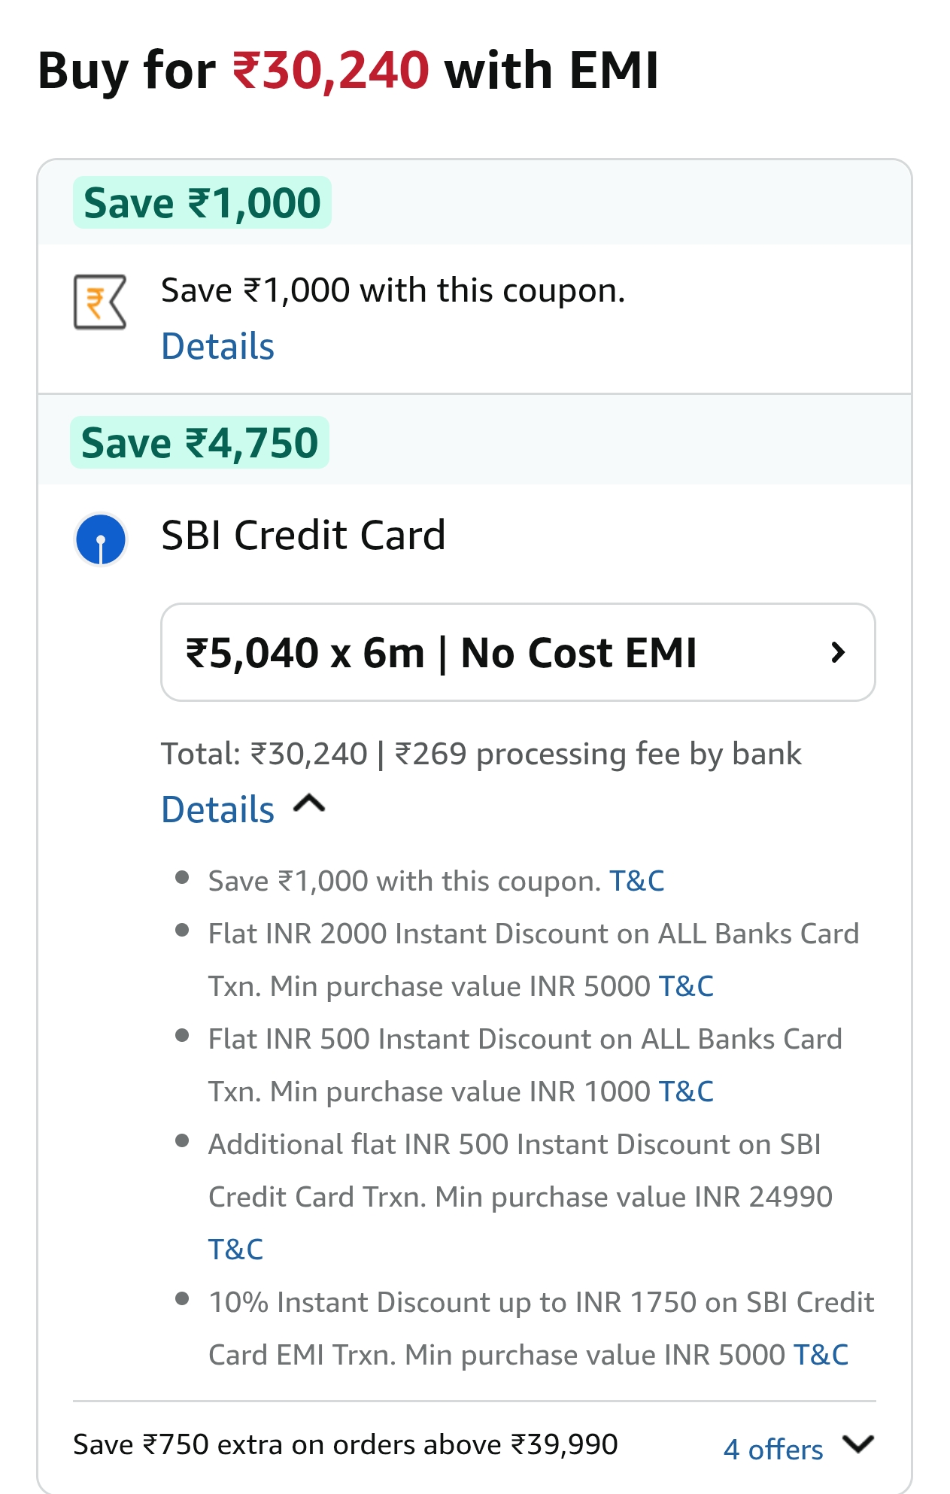Click the rupee coupon icon
This screenshot has height=1494, width=950.
[x=99, y=302]
